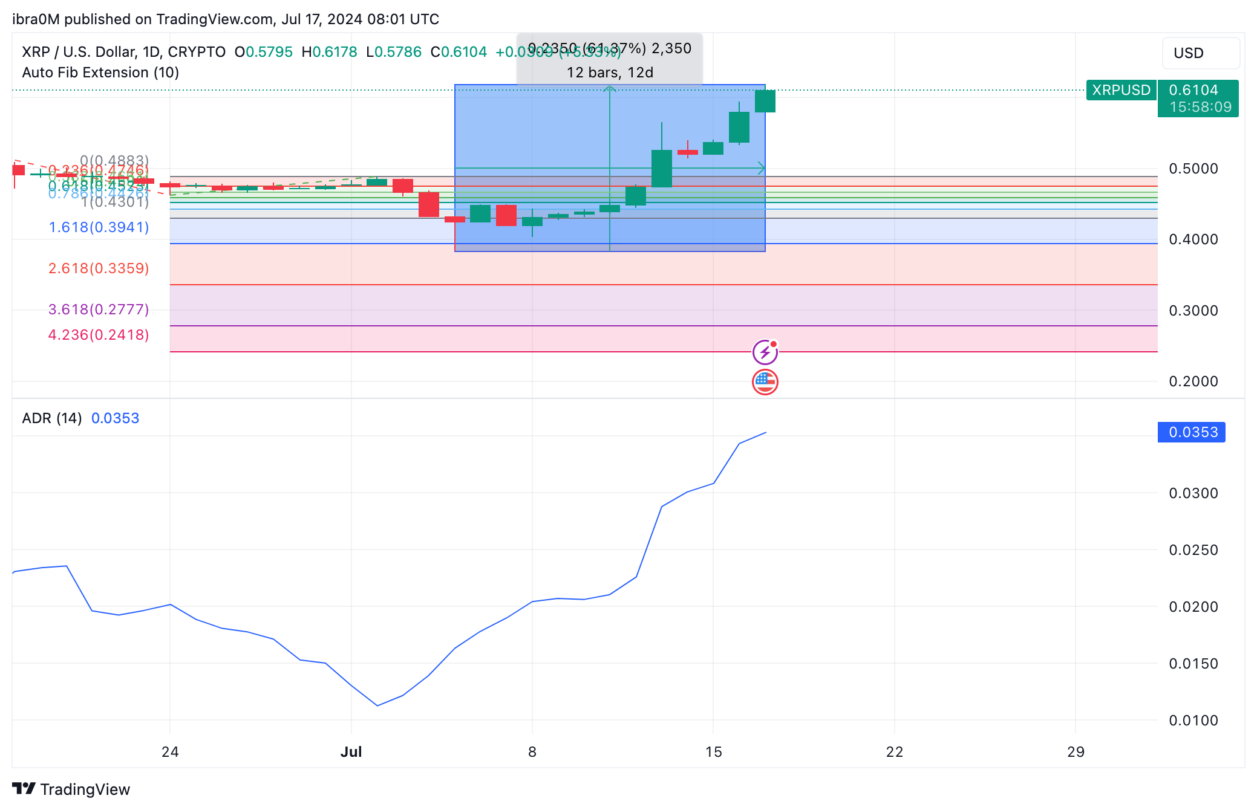
Task: Click the 0.2000 price axis label
Action: point(1193,381)
